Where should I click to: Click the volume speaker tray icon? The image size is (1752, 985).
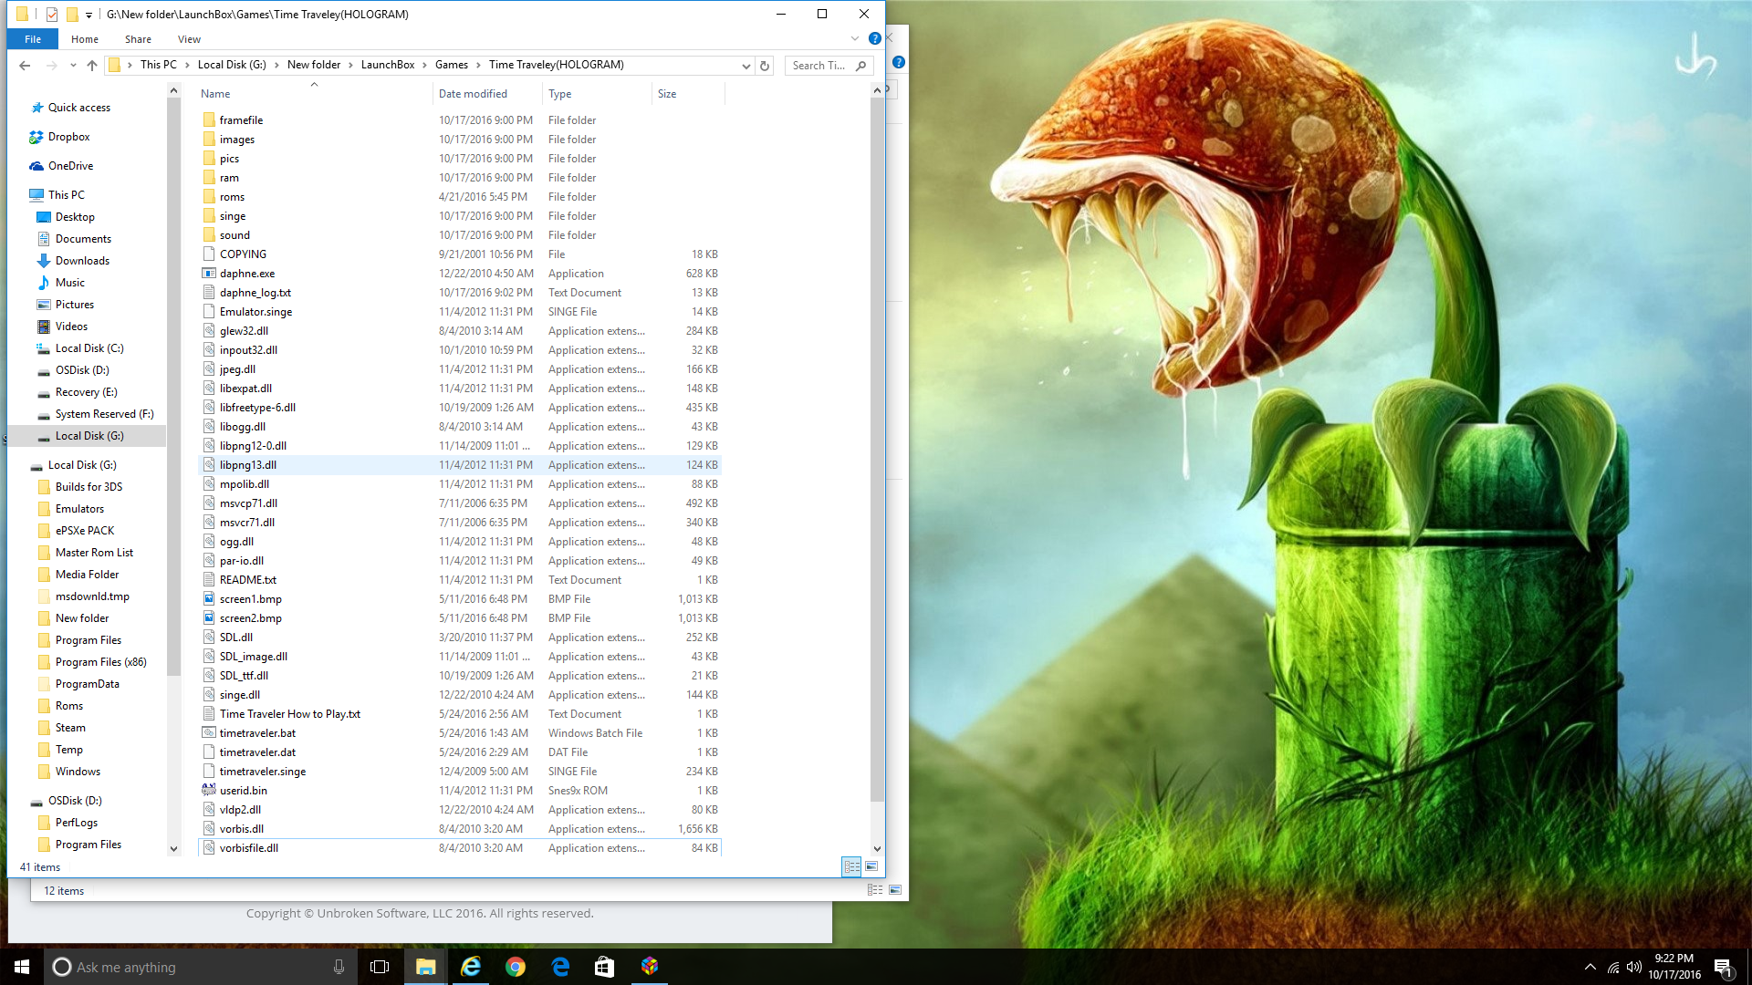(1633, 967)
